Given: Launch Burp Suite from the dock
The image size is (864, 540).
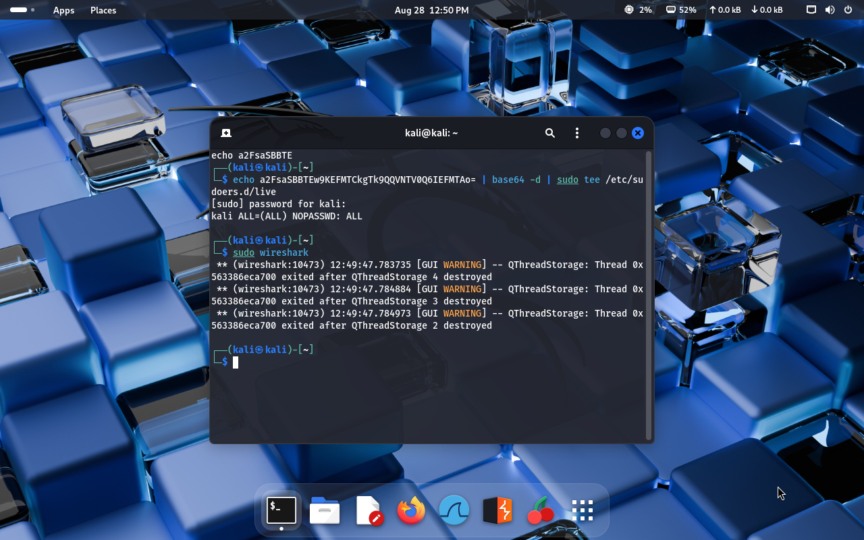Looking at the screenshot, I should coord(497,510).
